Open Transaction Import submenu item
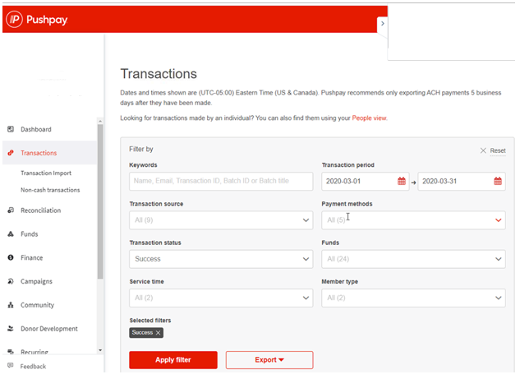Viewport: 520px width, 379px height. click(x=46, y=173)
